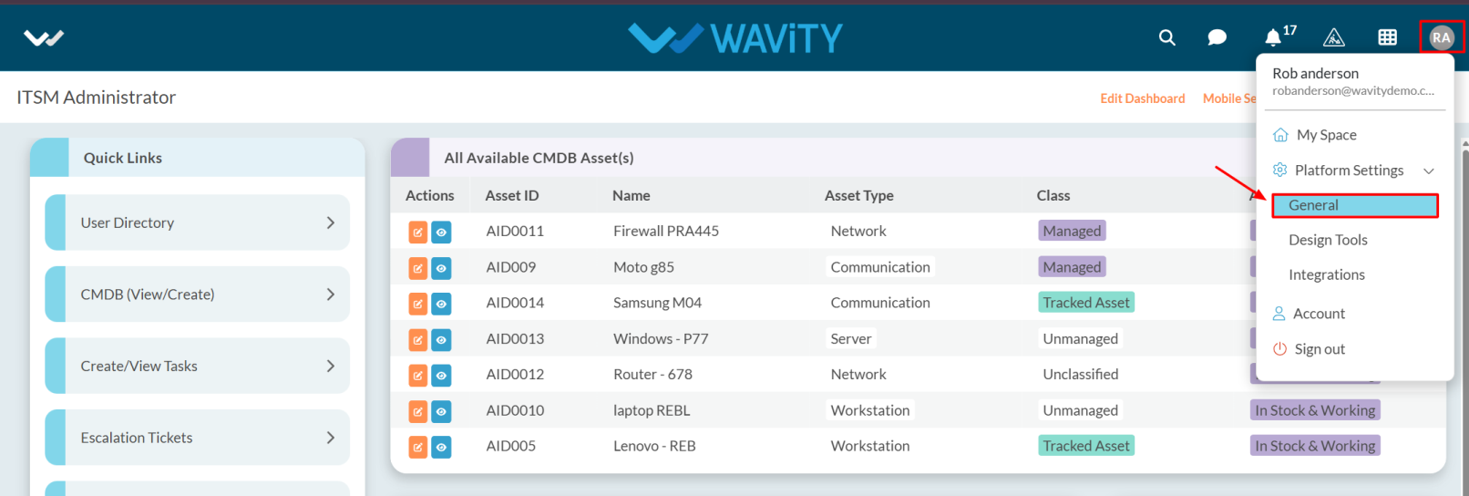Click the Asset Type column header

(x=859, y=195)
